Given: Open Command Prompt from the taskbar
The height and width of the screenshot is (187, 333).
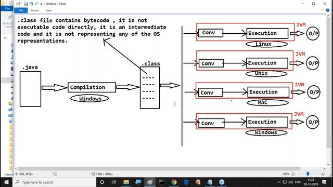Looking at the screenshot, I should (162, 182).
